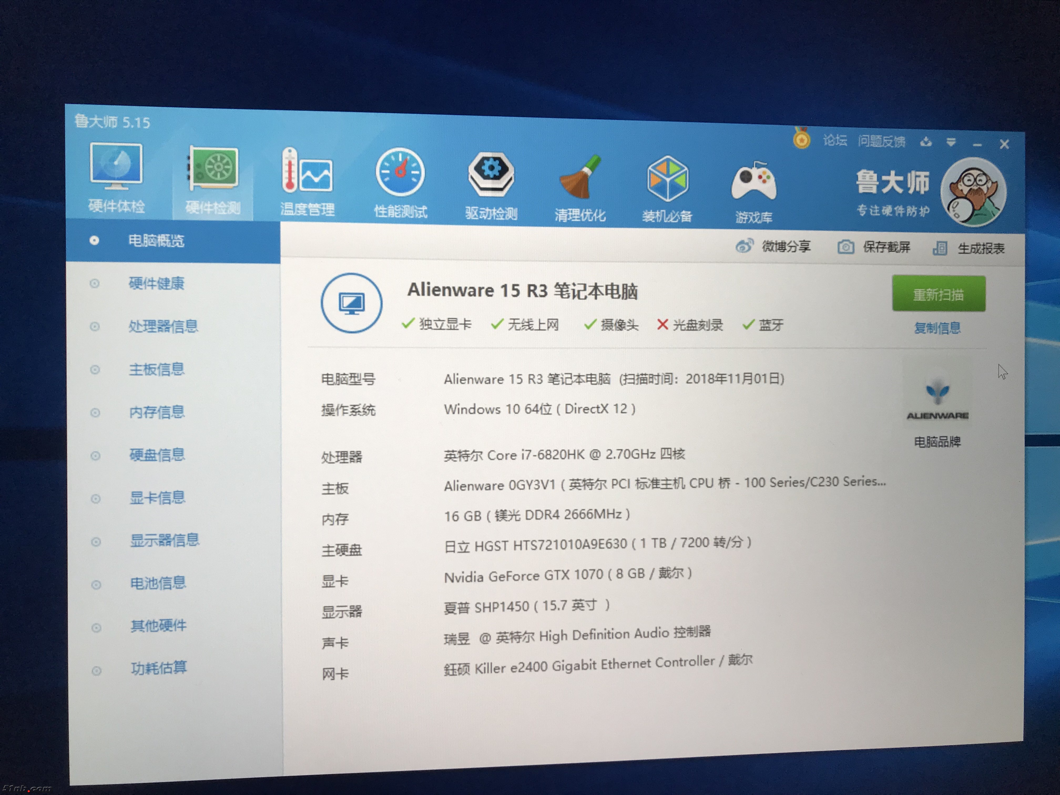Click the 微博分享 Weibo share icon

744,246
